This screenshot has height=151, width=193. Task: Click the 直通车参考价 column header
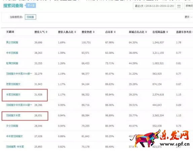(x=184, y=32)
